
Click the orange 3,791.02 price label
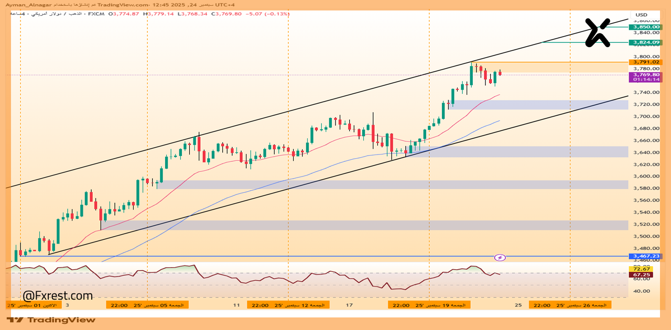pyautogui.click(x=645, y=62)
